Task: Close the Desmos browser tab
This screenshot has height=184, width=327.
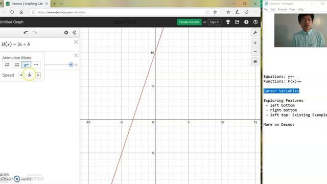Action: (x=46, y=4)
